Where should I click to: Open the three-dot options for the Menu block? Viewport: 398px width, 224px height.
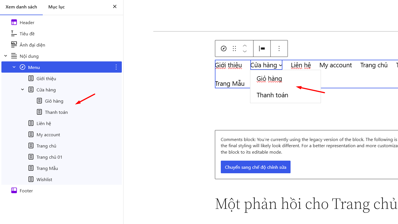pos(116,67)
